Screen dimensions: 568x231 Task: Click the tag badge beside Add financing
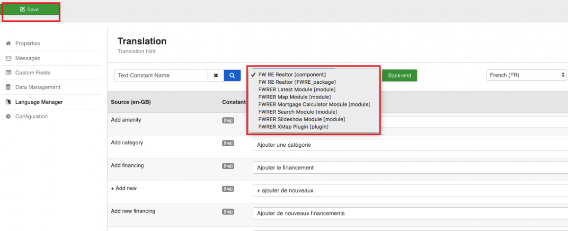click(x=228, y=166)
